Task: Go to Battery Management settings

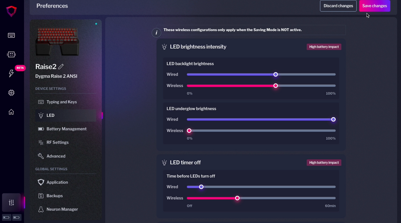Action: pyautogui.click(x=66, y=129)
